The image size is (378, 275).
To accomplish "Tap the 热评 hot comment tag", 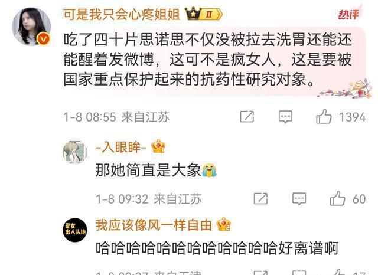I will point(348,14).
